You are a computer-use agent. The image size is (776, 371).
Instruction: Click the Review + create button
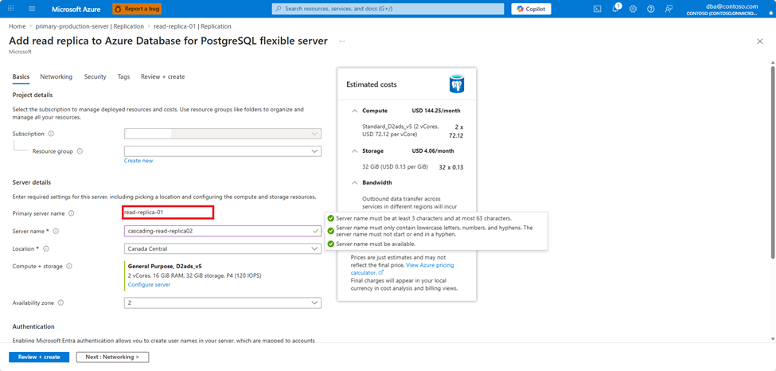point(39,357)
